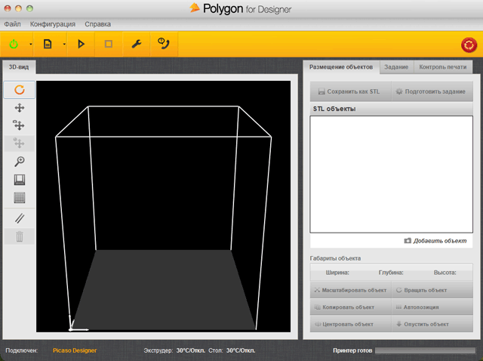Switch to the Задание tab
The image size is (483, 361).
click(396, 67)
